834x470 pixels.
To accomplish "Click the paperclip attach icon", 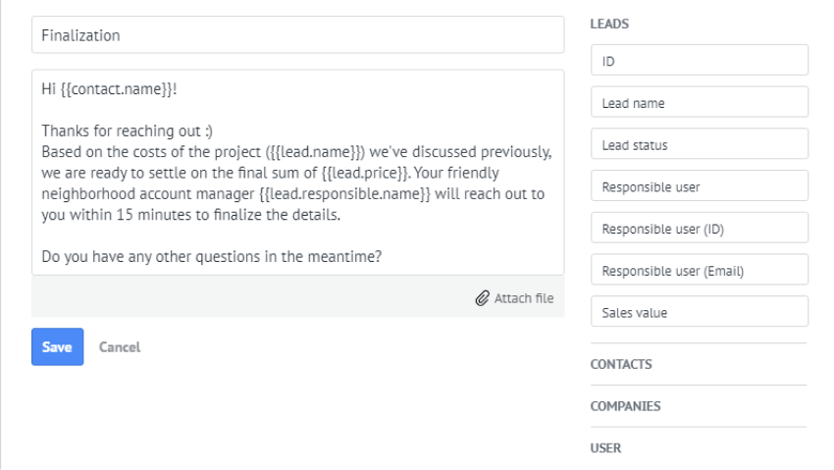I will (x=482, y=296).
